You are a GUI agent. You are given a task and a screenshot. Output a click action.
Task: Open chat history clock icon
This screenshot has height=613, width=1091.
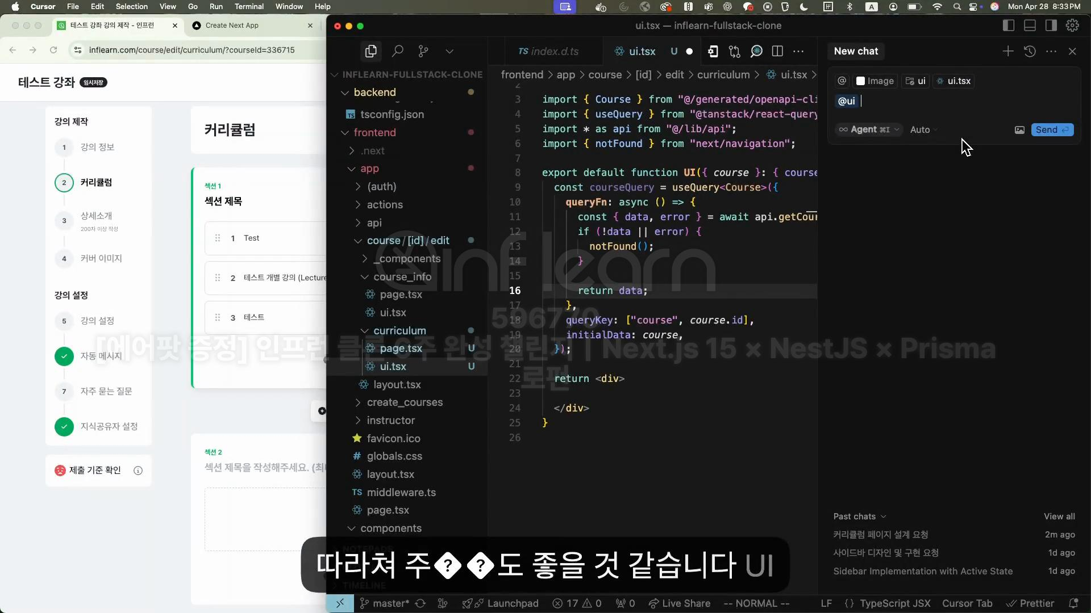pyautogui.click(x=1030, y=51)
